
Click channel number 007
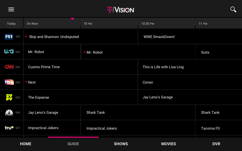click(x=18, y=128)
